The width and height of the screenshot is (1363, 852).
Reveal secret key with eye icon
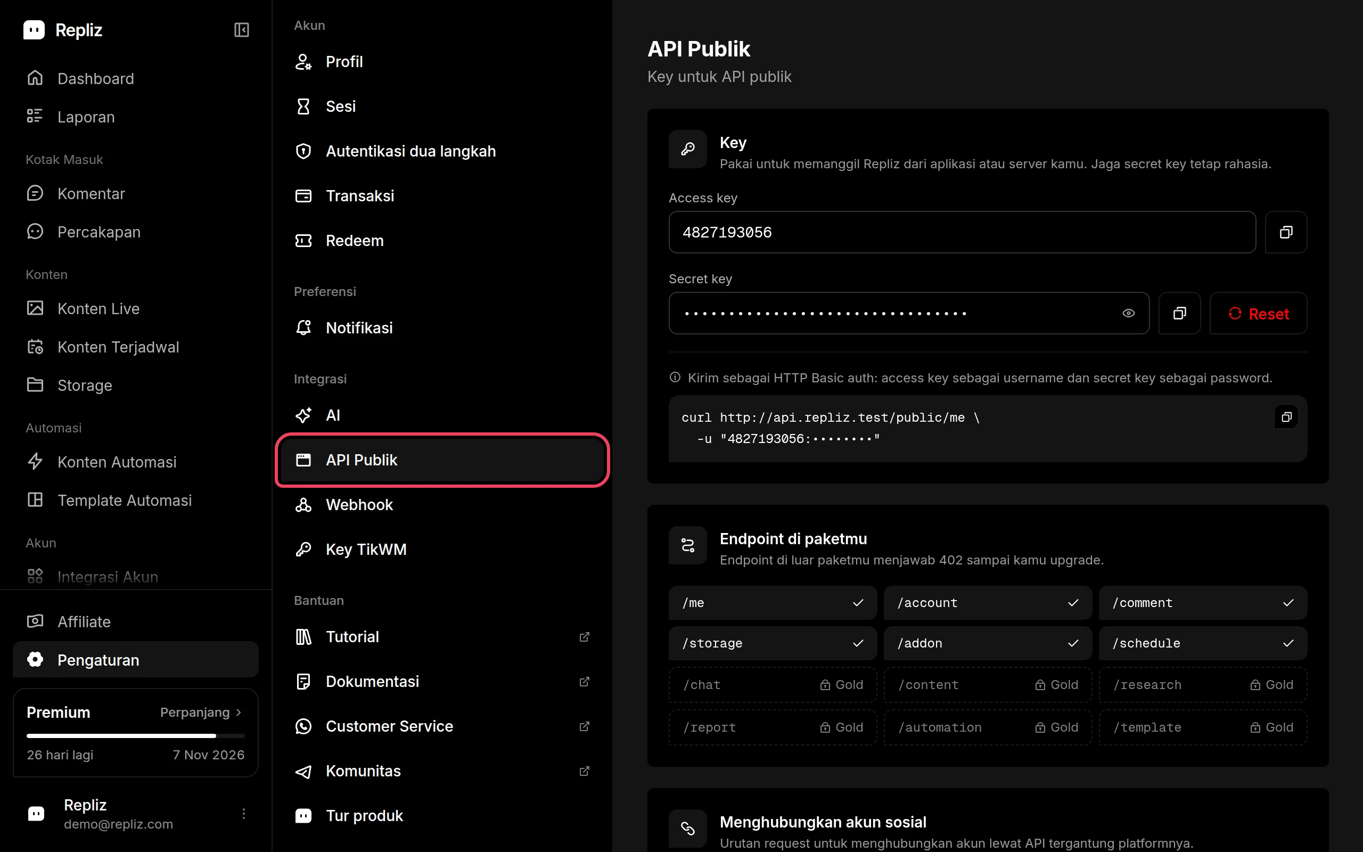pyautogui.click(x=1128, y=313)
